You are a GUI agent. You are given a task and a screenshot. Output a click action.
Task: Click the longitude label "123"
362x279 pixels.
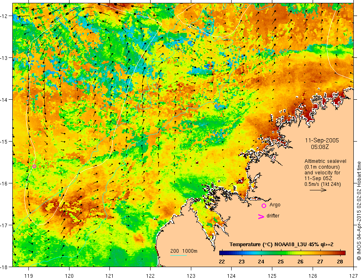tap(191, 276)
